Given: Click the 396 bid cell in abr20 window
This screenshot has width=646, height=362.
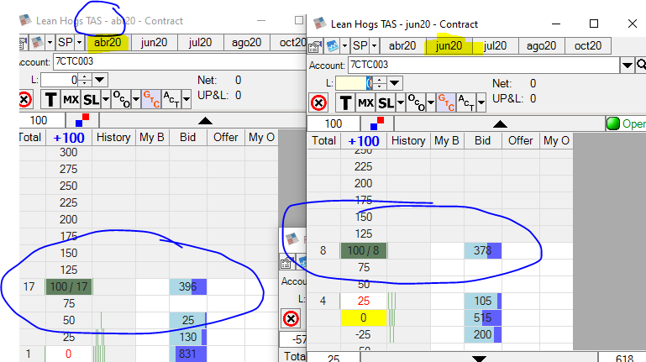Looking at the screenshot, I should 188,286.
